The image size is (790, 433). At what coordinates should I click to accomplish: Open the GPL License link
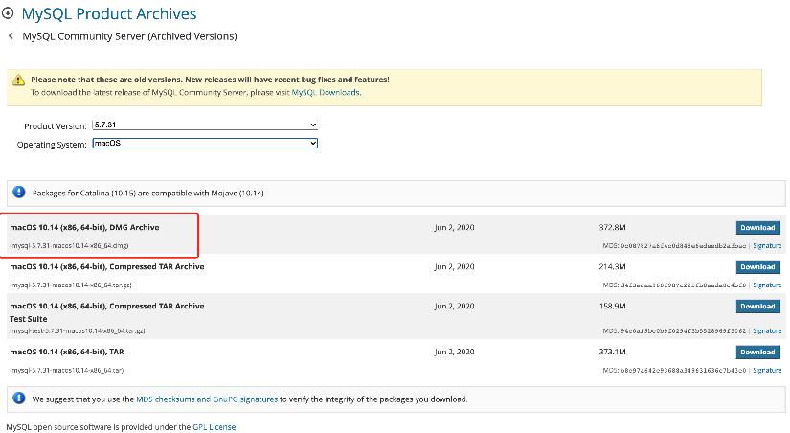click(x=214, y=426)
